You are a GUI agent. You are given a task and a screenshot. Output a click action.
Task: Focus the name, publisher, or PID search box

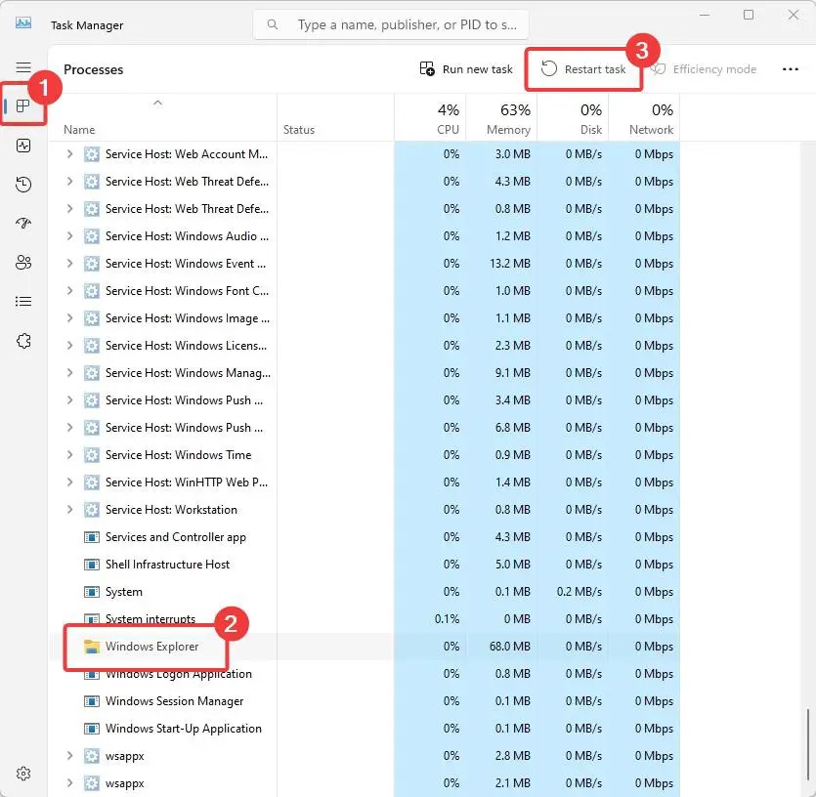[391, 24]
